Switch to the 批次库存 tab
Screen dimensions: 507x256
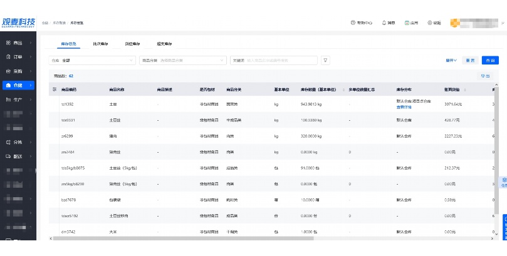100,44
